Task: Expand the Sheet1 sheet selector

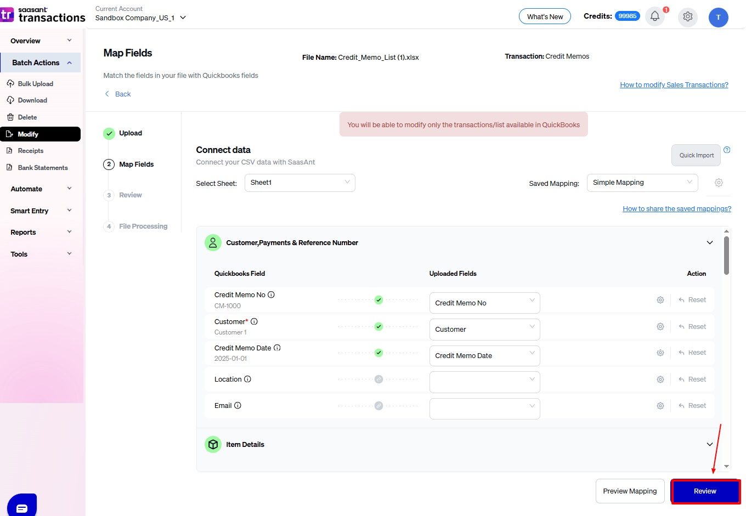Action: (299, 183)
